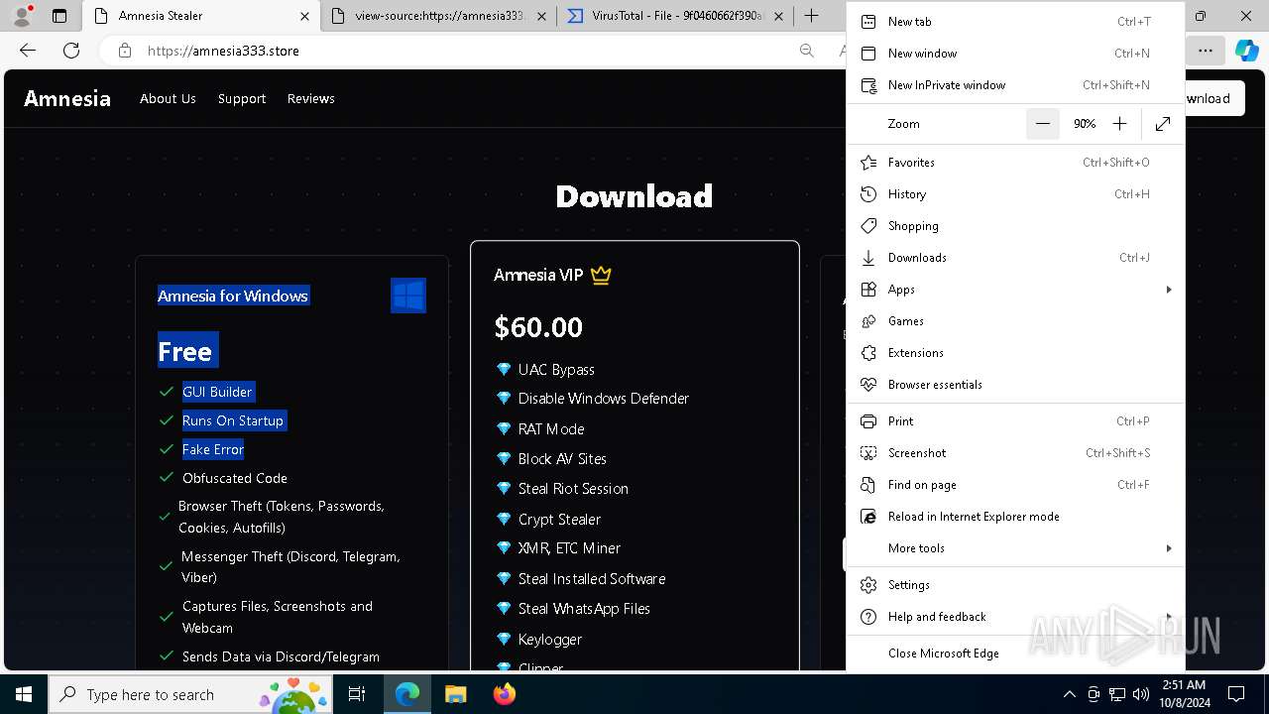Click the browser back arrow
1269x714 pixels.
click(x=28, y=51)
